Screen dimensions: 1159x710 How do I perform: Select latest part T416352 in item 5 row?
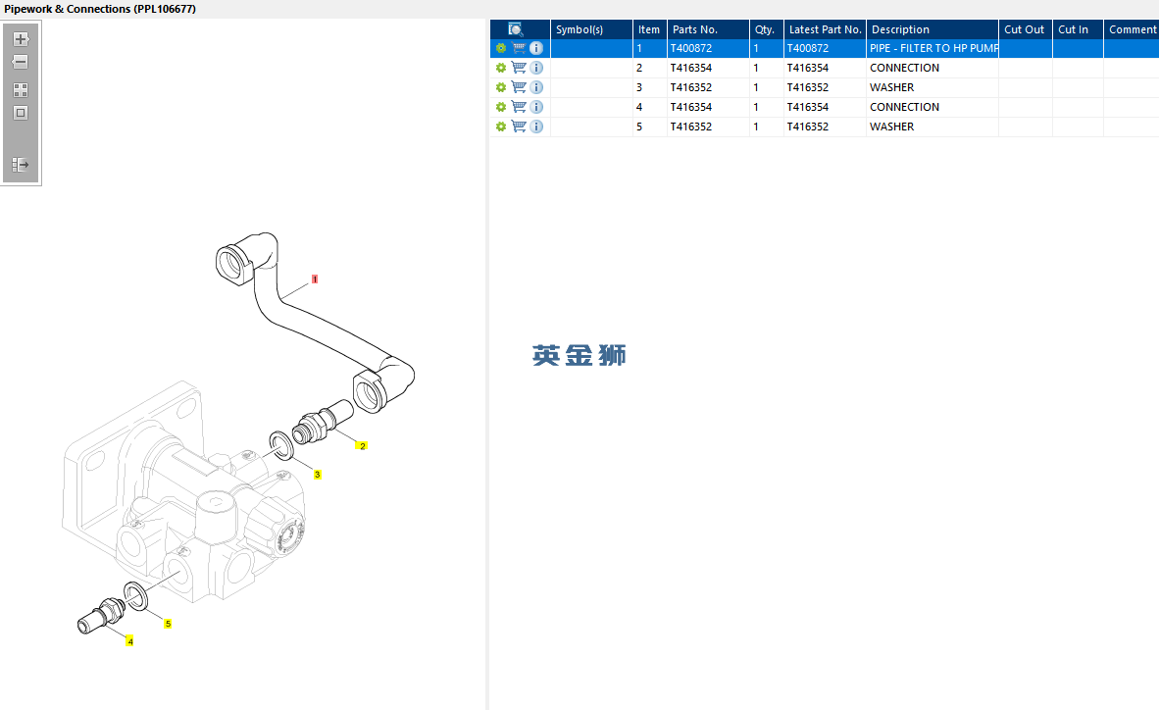(x=808, y=127)
